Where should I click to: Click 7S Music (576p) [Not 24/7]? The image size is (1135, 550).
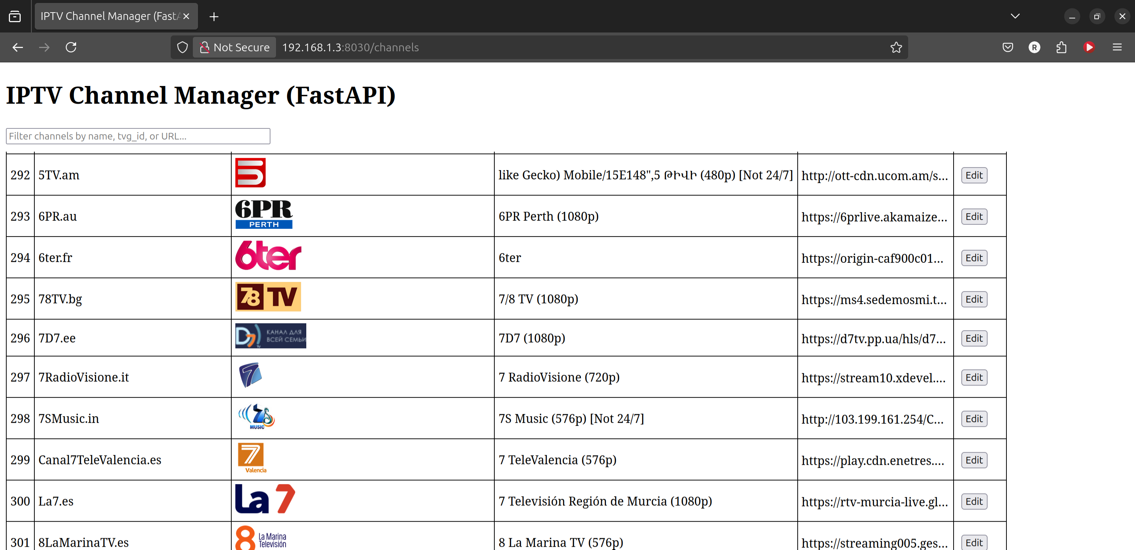pyautogui.click(x=572, y=419)
